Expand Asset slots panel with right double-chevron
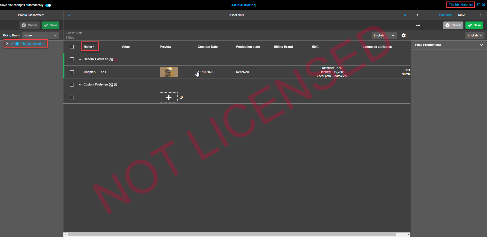487x237 pixels. click(x=405, y=15)
